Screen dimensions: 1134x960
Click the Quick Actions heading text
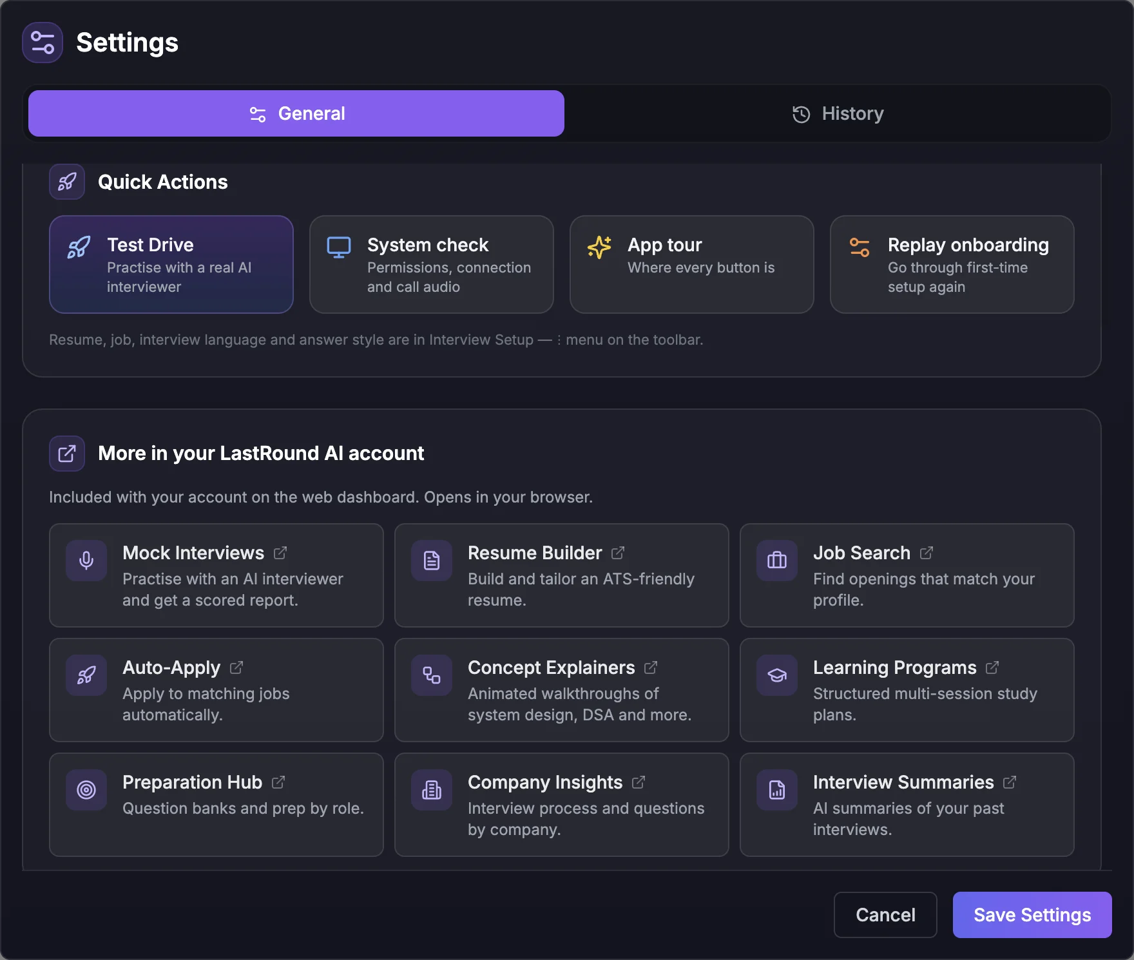[x=163, y=182]
